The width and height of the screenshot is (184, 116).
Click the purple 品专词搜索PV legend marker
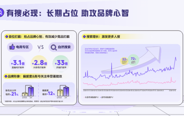100,97
